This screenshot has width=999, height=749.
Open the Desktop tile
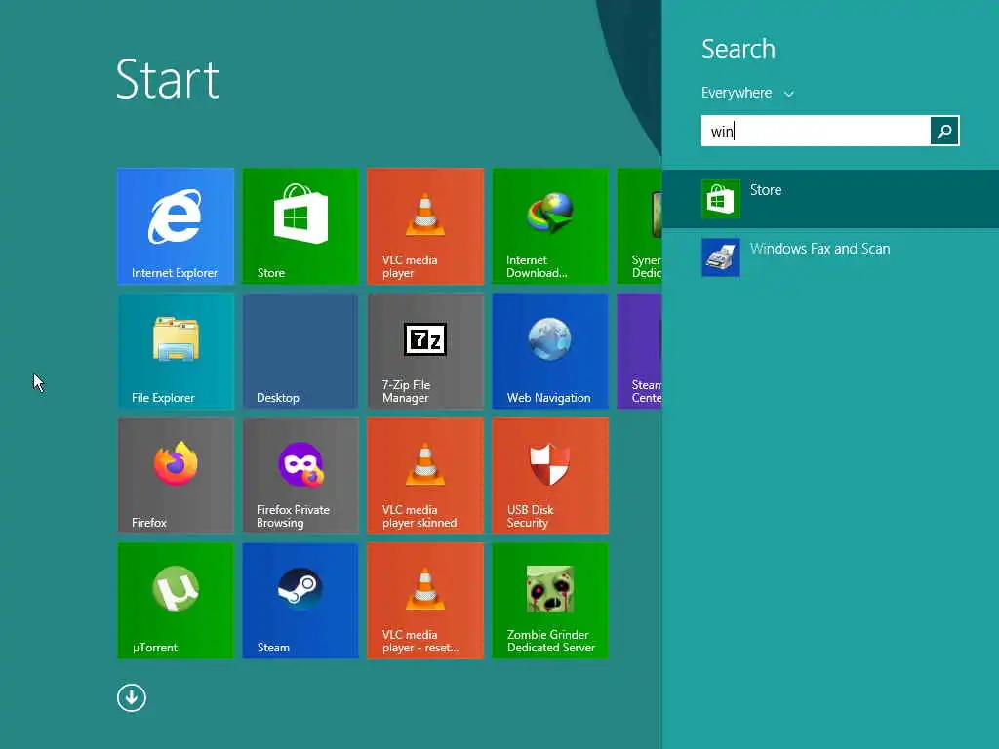[x=300, y=350]
